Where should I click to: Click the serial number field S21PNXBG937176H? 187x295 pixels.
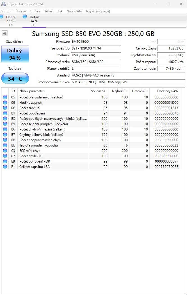96,48
